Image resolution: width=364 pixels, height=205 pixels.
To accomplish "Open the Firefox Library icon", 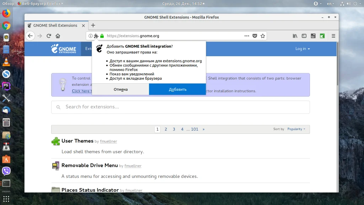I will click(x=295, y=36).
